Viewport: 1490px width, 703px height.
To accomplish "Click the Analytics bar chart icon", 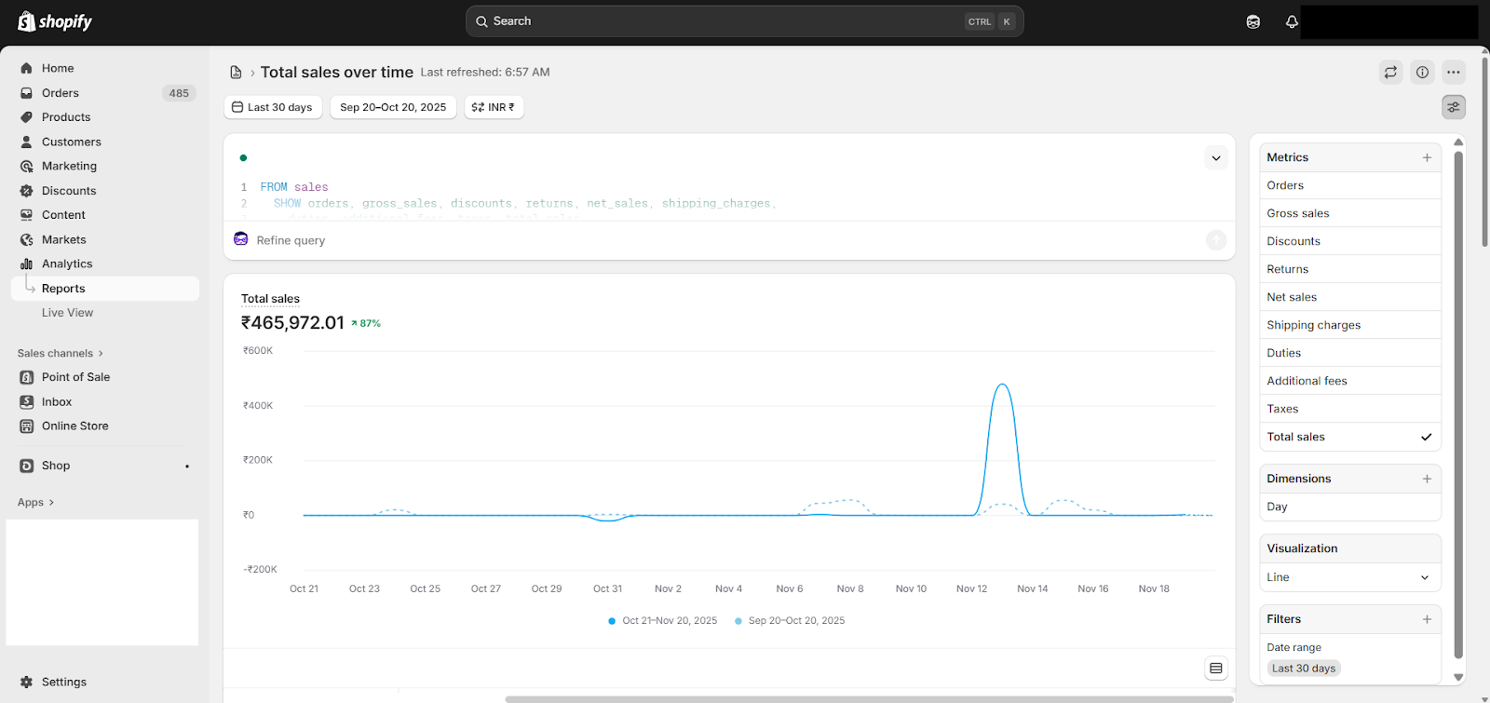I will pyautogui.click(x=26, y=264).
